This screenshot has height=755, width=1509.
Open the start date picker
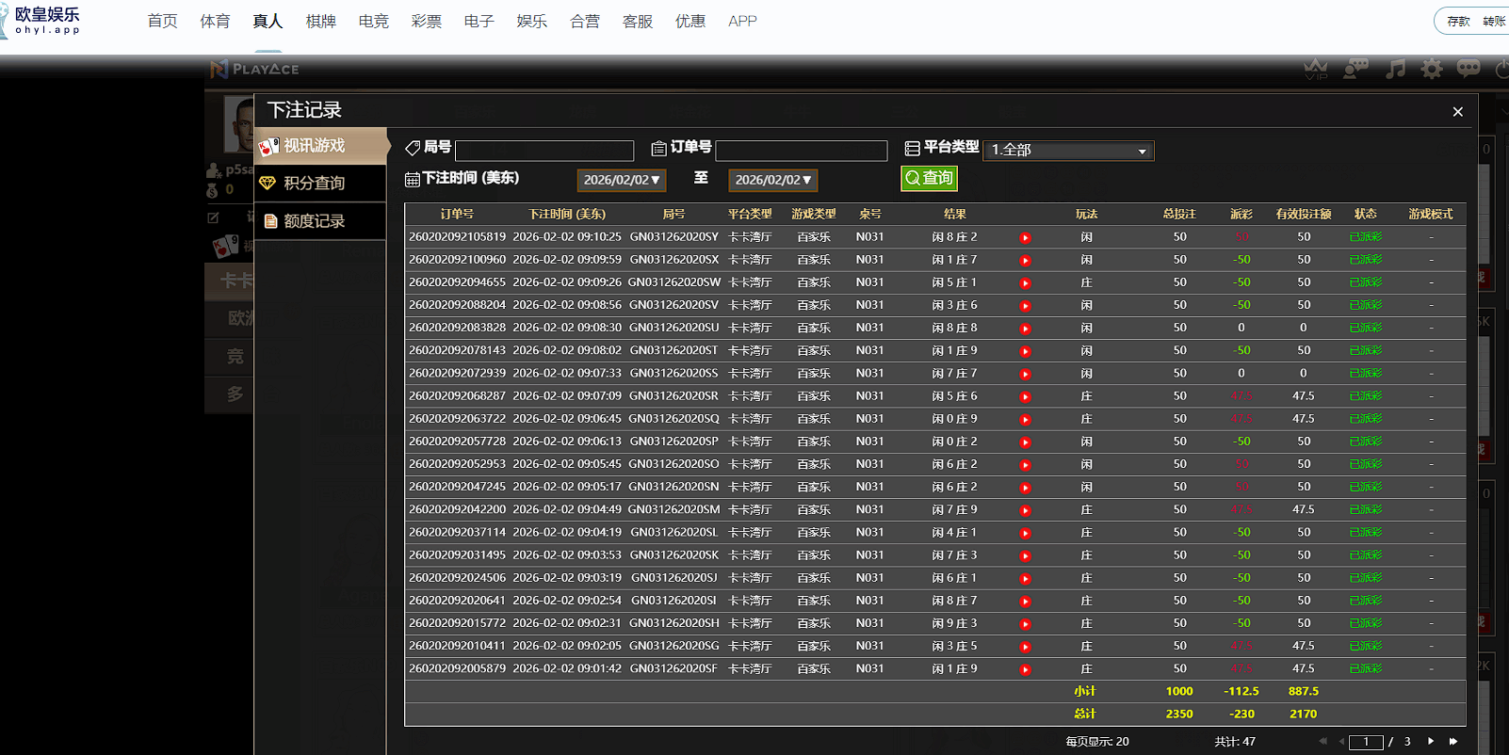622,180
